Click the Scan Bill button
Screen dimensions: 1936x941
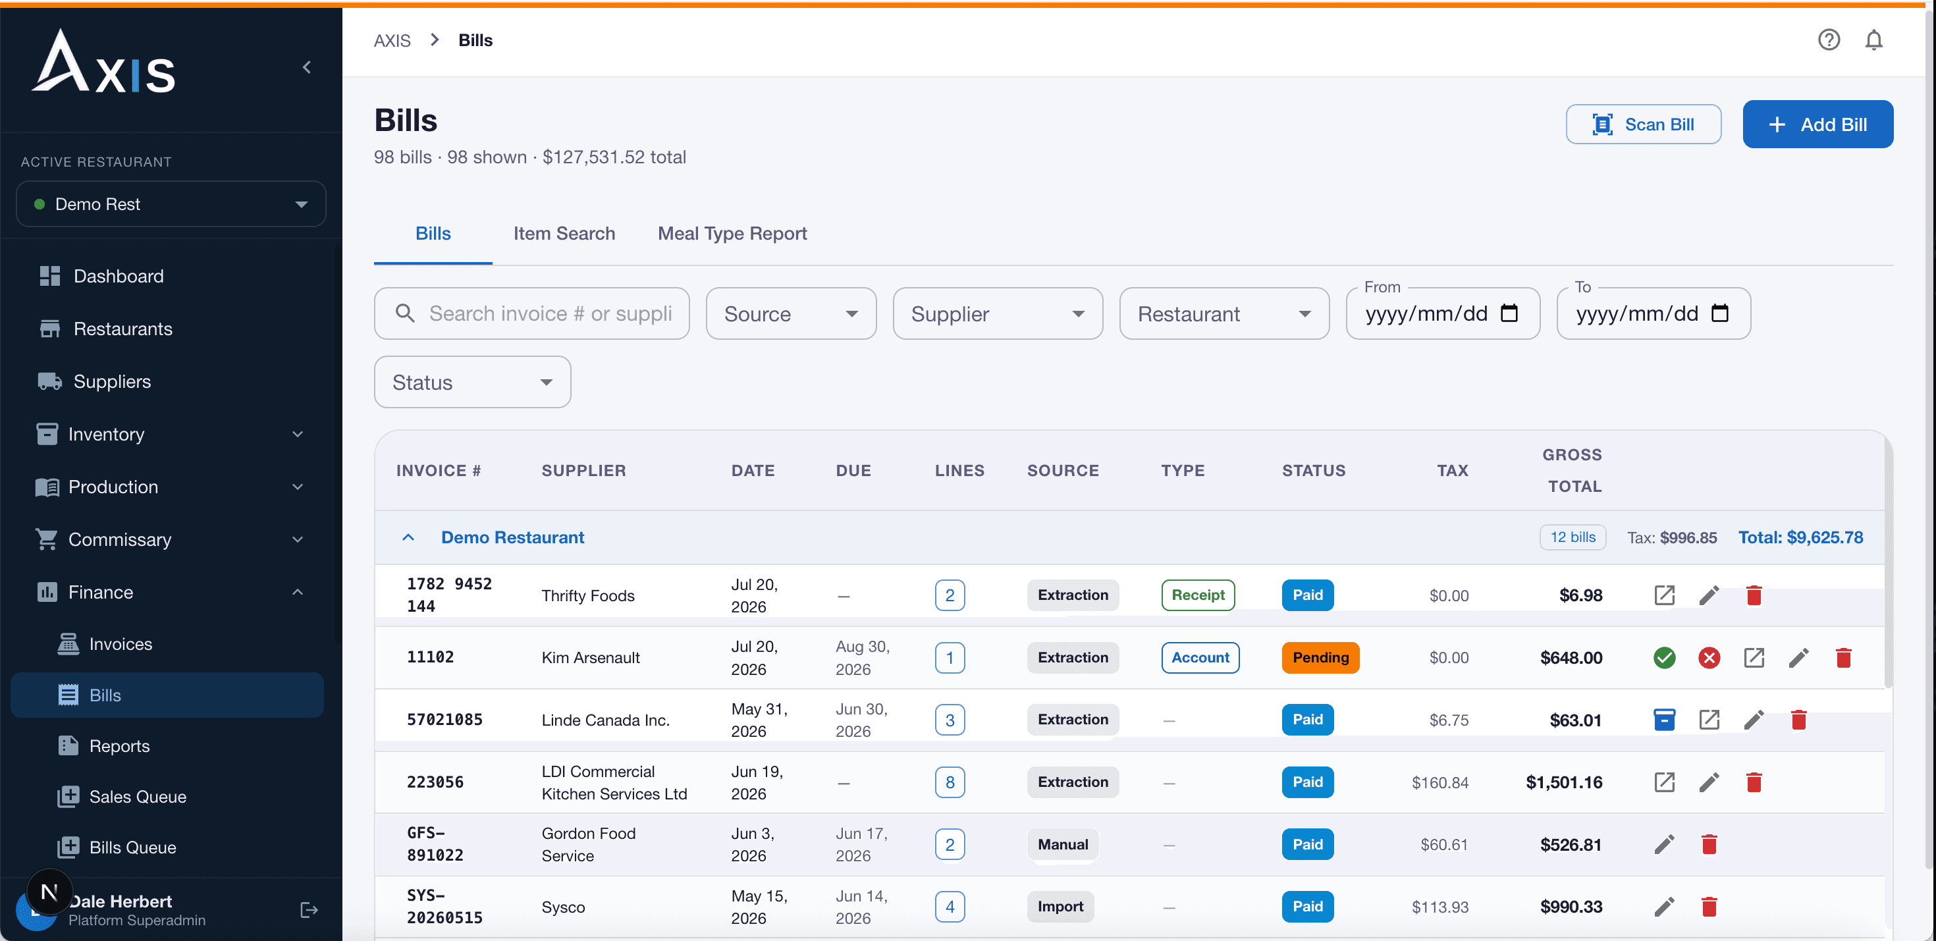[1643, 124]
